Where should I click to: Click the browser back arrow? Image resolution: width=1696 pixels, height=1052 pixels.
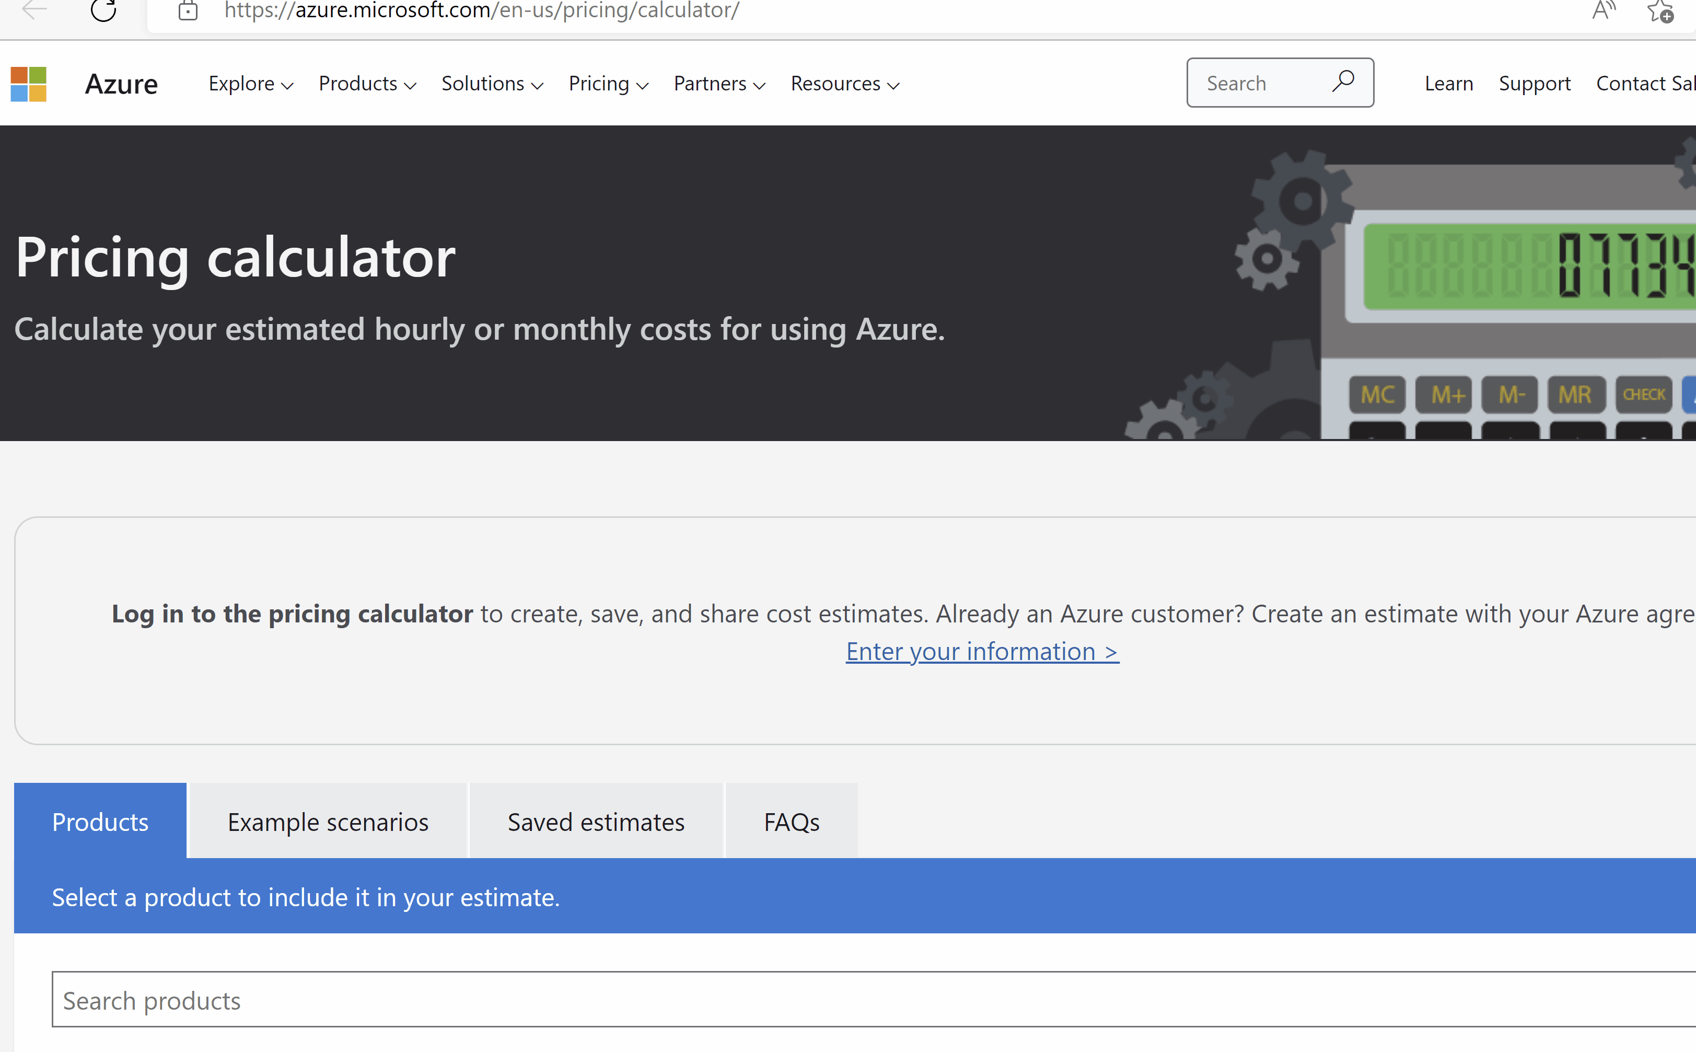coord(35,10)
